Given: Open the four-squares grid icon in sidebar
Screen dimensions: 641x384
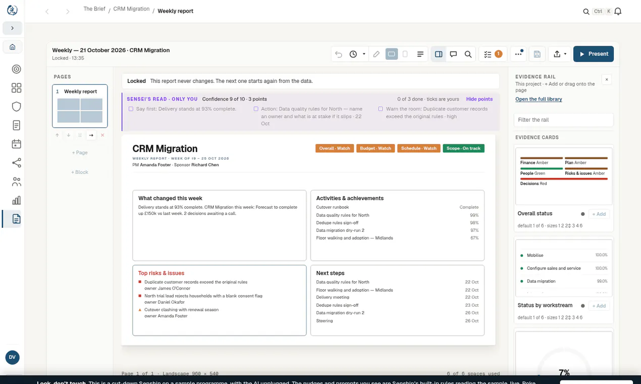Looking at the screenshot, I should [x=17, y=88].
